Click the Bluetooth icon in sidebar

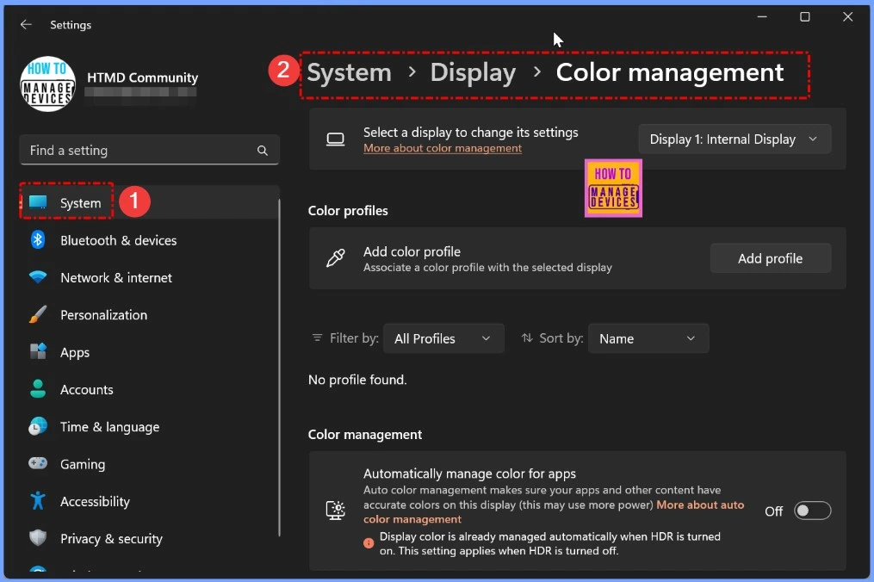38,239
